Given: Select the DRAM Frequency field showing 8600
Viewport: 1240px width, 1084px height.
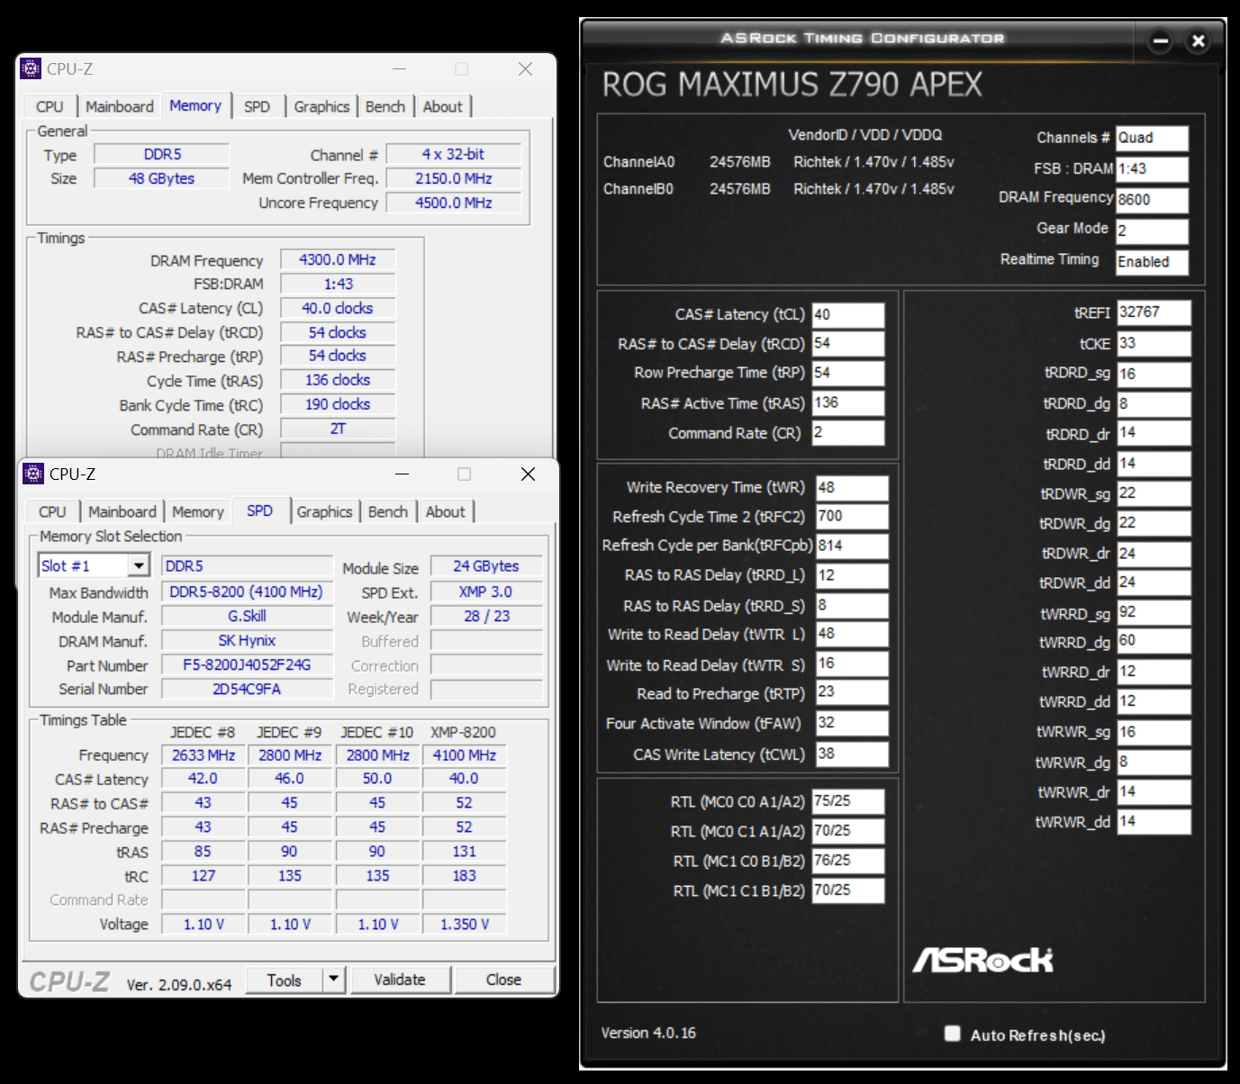Looking at the screenshot, I should click(1152, 199).
